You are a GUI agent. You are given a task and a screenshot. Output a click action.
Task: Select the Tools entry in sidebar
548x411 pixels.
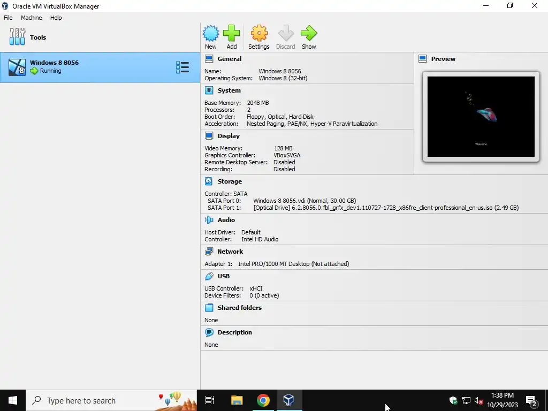coord(100,37)
